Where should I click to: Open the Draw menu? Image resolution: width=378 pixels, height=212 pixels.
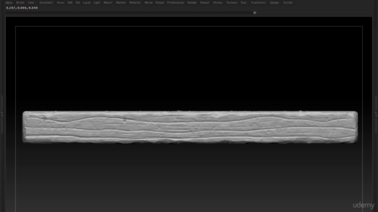[60, 2]
